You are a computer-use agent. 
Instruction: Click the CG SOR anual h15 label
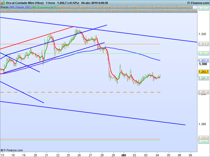point(180,7)
